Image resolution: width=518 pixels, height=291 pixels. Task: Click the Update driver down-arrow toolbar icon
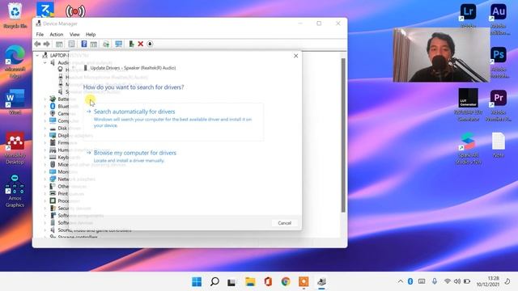pos(150,44)
